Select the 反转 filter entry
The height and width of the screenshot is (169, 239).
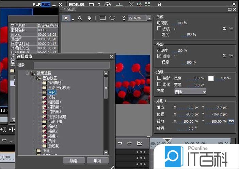pos(51,97)
